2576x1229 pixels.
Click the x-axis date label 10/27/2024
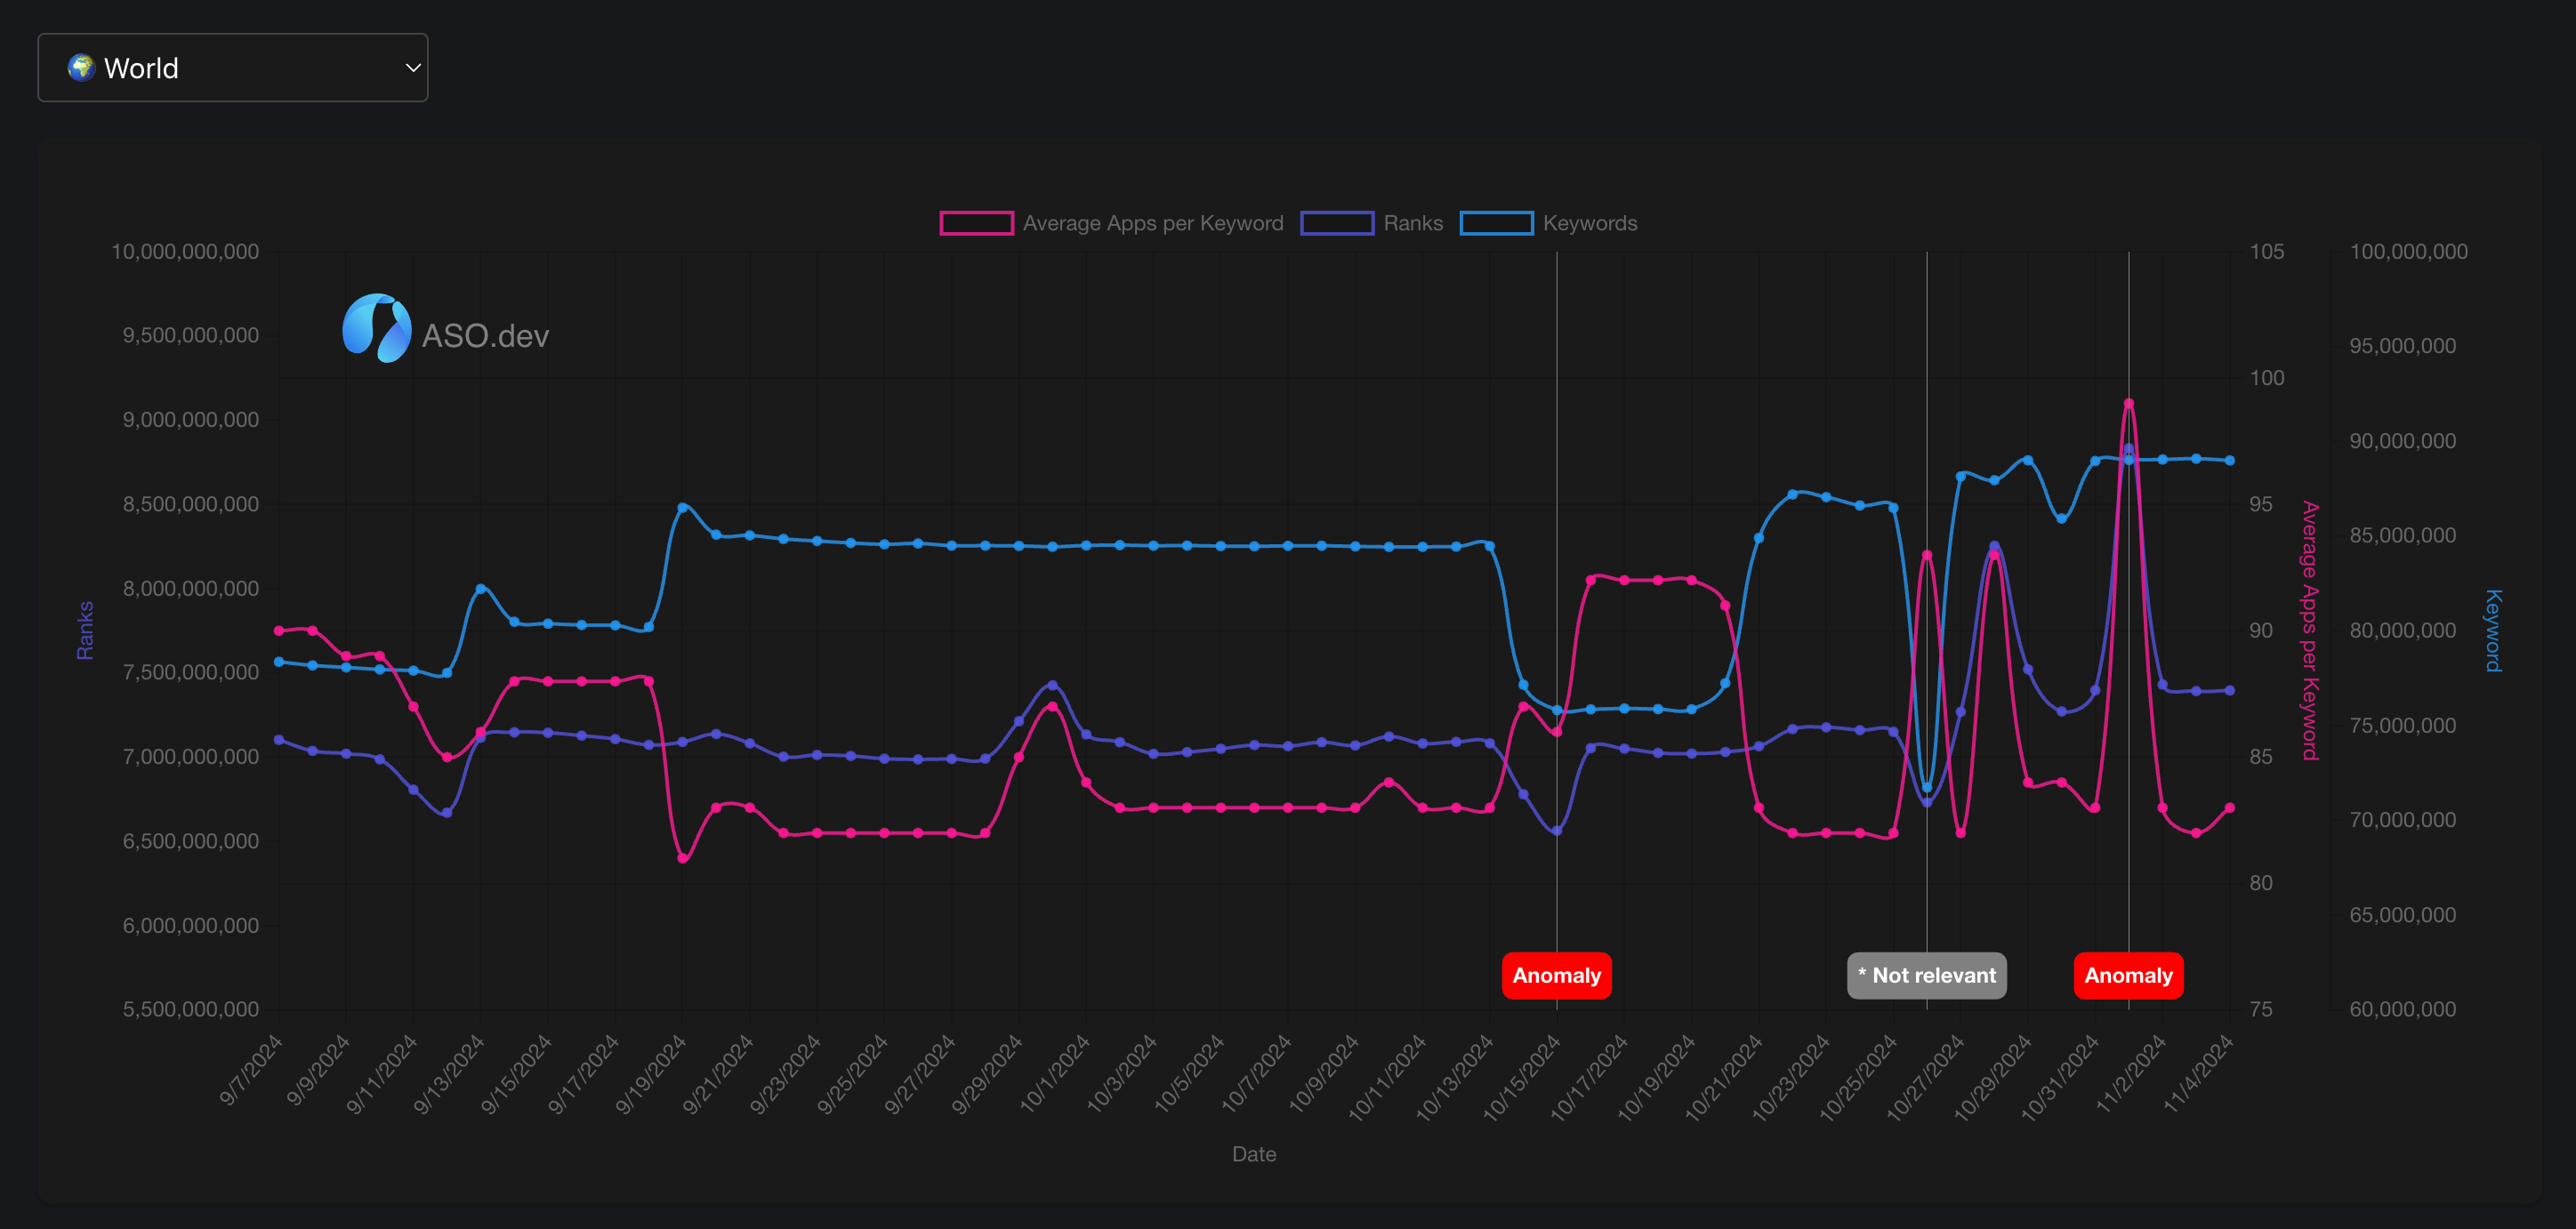coord(1926,1078)
